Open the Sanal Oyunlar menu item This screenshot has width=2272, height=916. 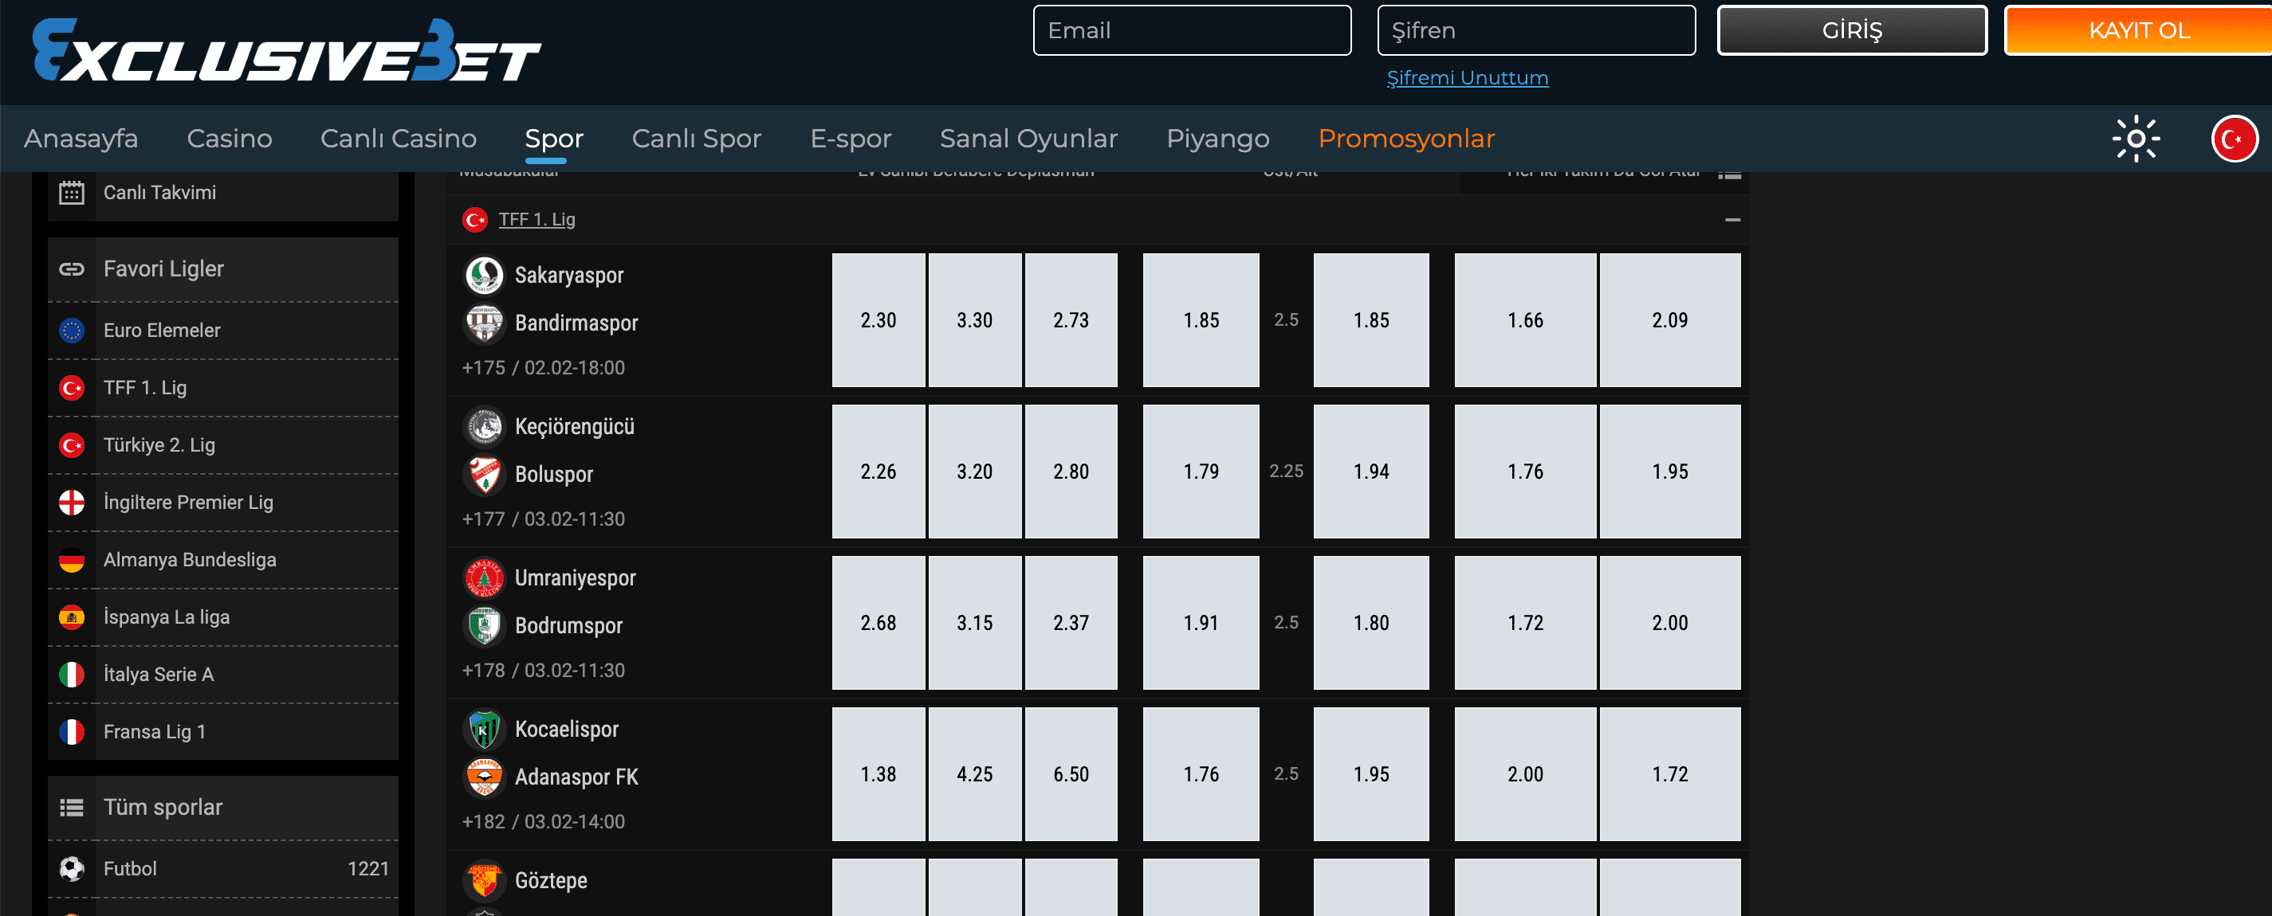[x=1028, y=139]
